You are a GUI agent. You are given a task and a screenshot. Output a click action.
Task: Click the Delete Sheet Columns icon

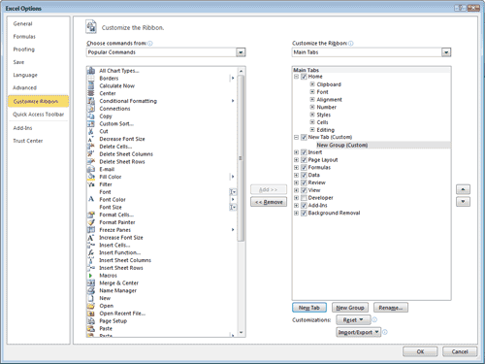91,154
